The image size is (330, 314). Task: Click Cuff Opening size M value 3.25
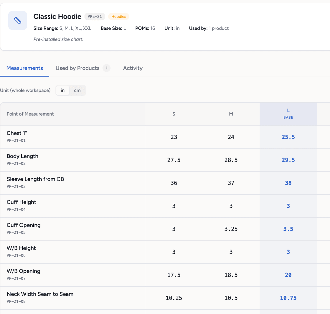pos(231,229)
